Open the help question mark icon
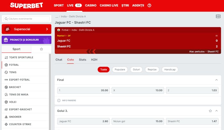Screen dimensions: 224x130 [x=149, y=5]
